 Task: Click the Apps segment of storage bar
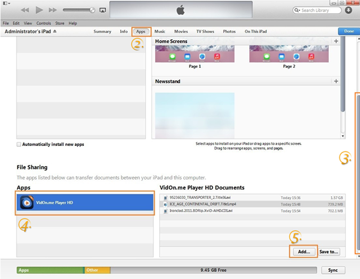point(50,271)
